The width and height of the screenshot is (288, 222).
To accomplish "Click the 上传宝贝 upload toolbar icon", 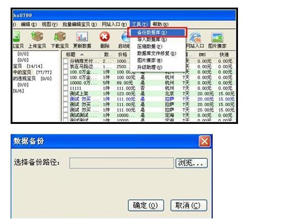I will (37, 36).
